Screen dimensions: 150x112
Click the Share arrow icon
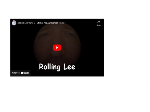coord(99,22)
